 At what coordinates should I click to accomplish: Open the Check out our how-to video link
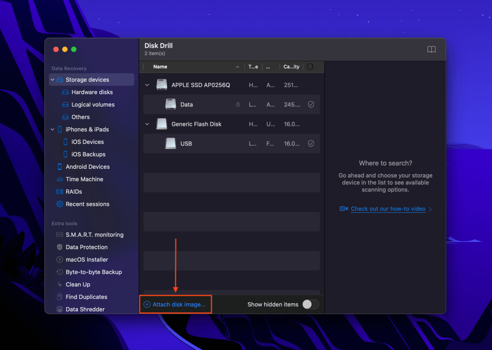tap(388, 209)
